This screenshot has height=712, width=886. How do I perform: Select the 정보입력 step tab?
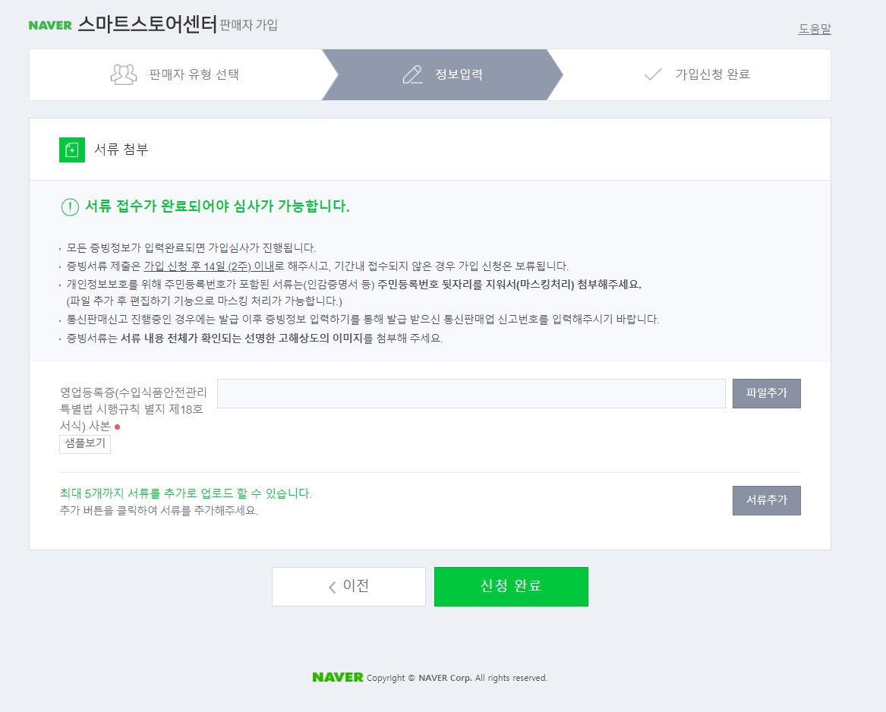pos(443,74)
